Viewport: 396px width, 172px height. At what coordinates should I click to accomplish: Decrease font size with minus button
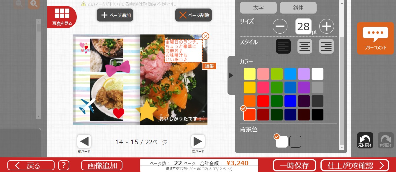pos(280,27)
